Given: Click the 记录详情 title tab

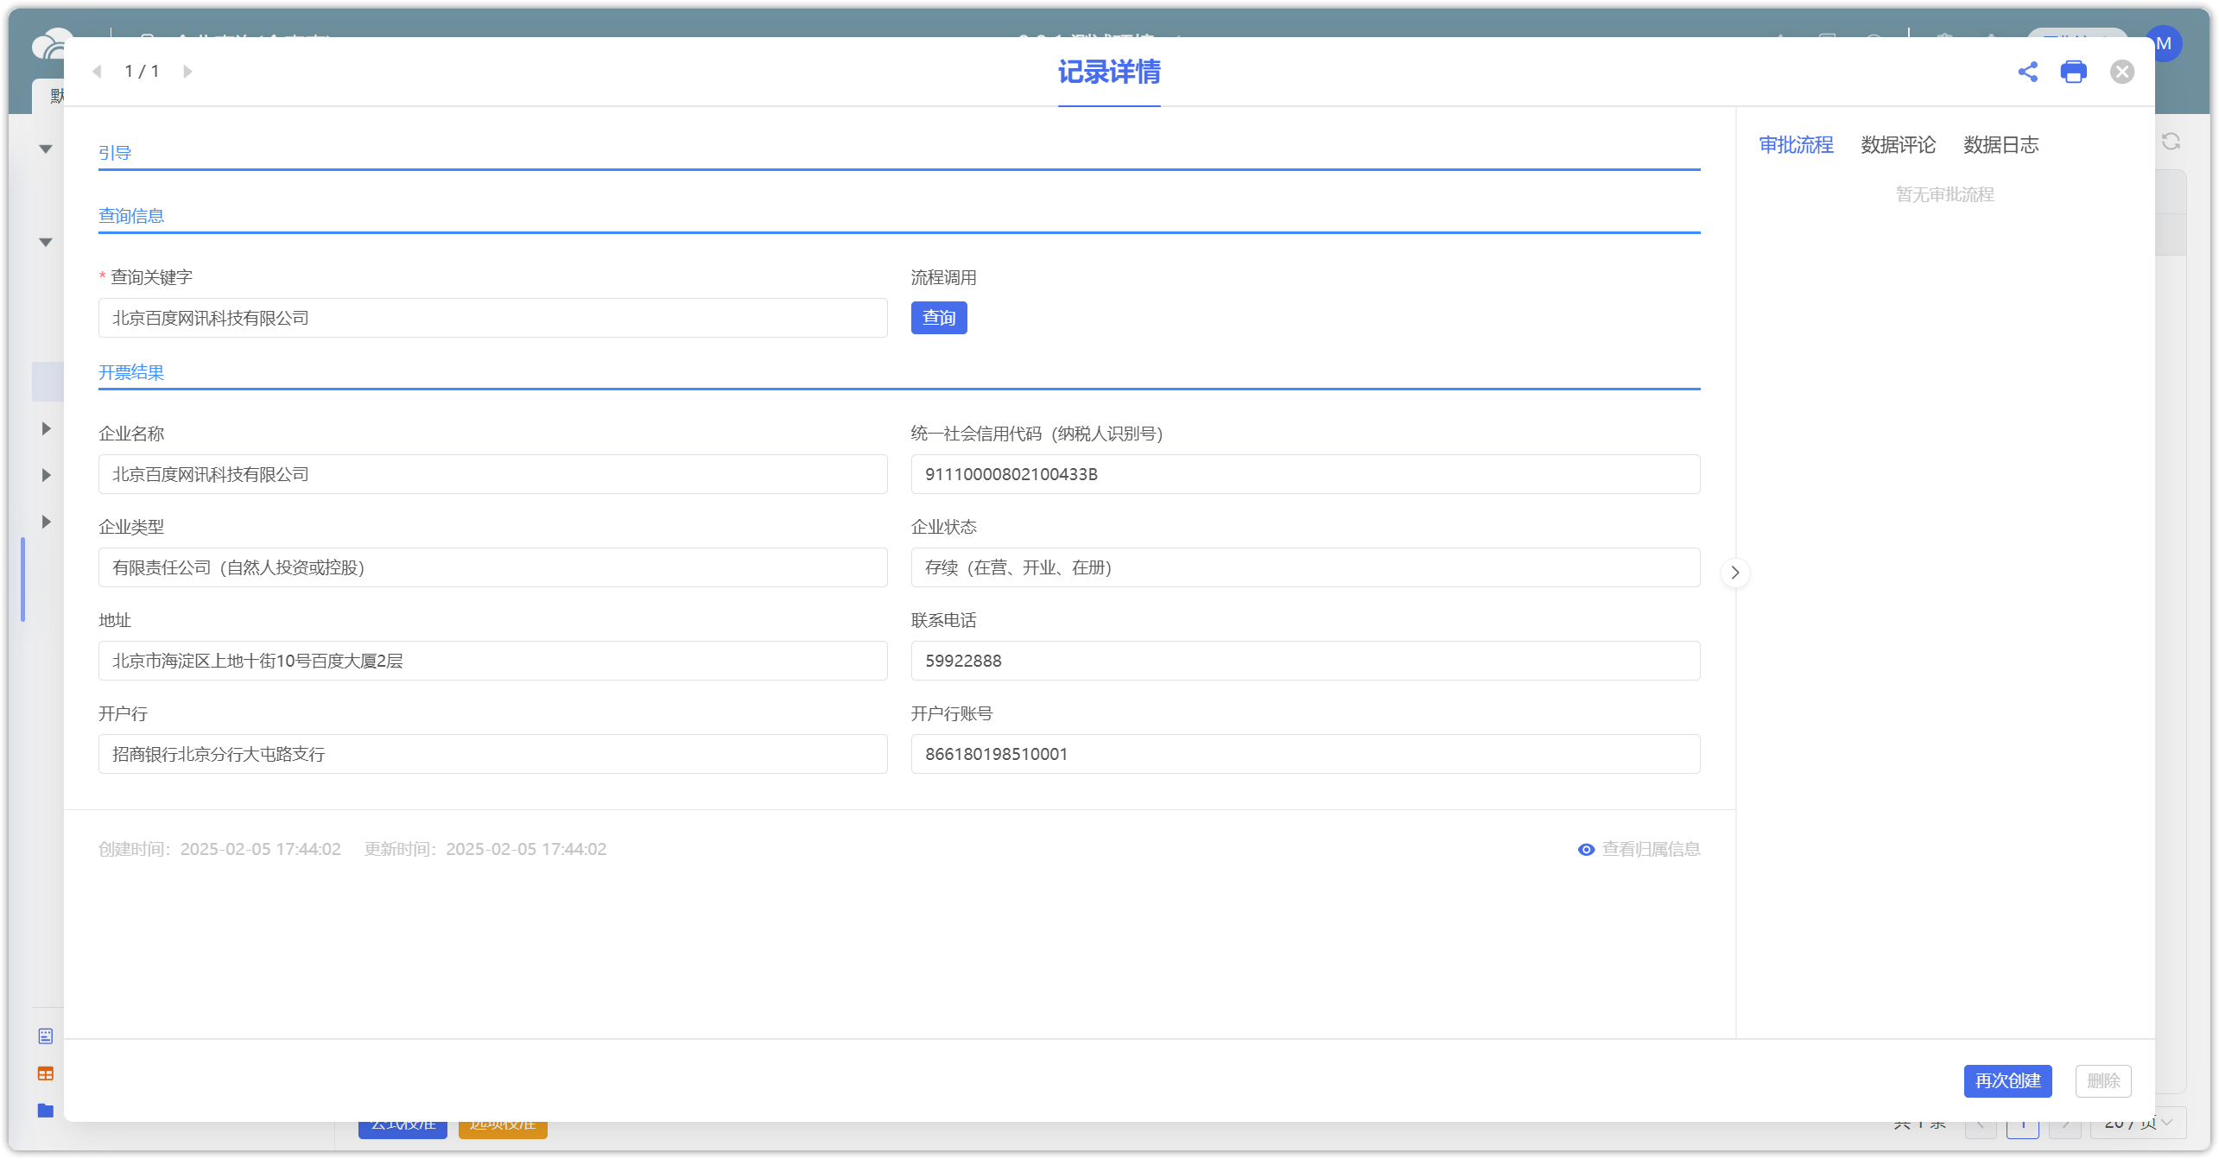Looking at the screenshot, I should [x=1109, y=73].
